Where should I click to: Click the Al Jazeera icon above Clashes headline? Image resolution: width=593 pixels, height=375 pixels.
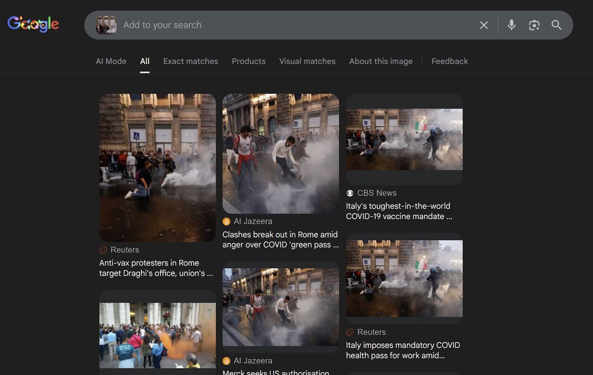coord(226,222)
